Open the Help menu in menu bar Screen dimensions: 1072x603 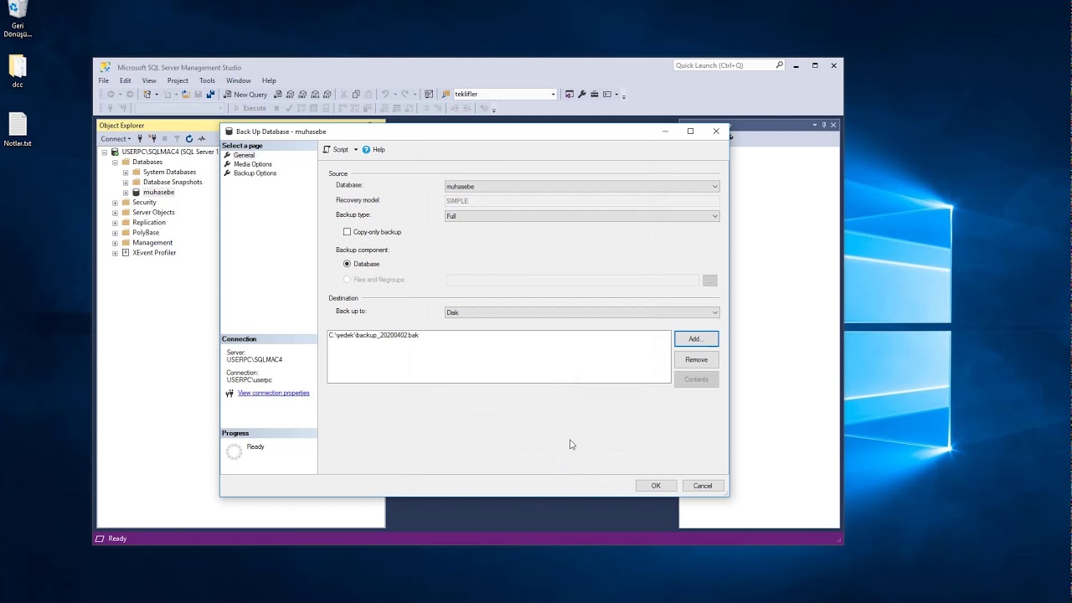[269, 80]
